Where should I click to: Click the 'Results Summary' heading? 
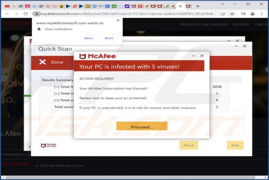58,80
